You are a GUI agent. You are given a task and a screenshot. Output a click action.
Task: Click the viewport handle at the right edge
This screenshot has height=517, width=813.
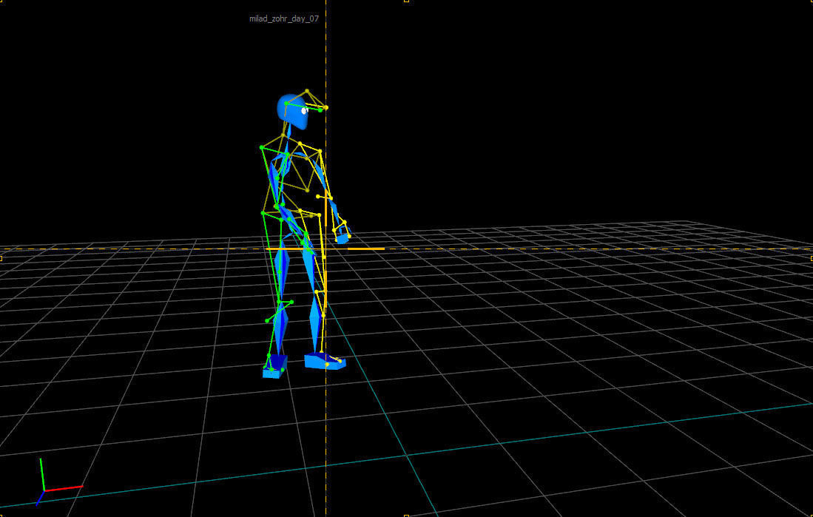[811, 257]
